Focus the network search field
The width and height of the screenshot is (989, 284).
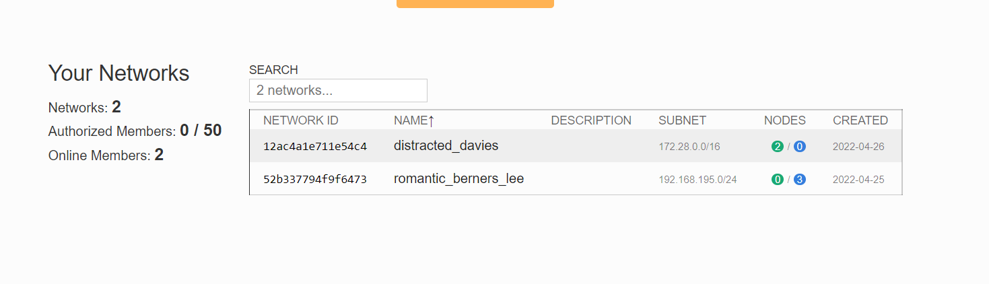tap(338, 90)
